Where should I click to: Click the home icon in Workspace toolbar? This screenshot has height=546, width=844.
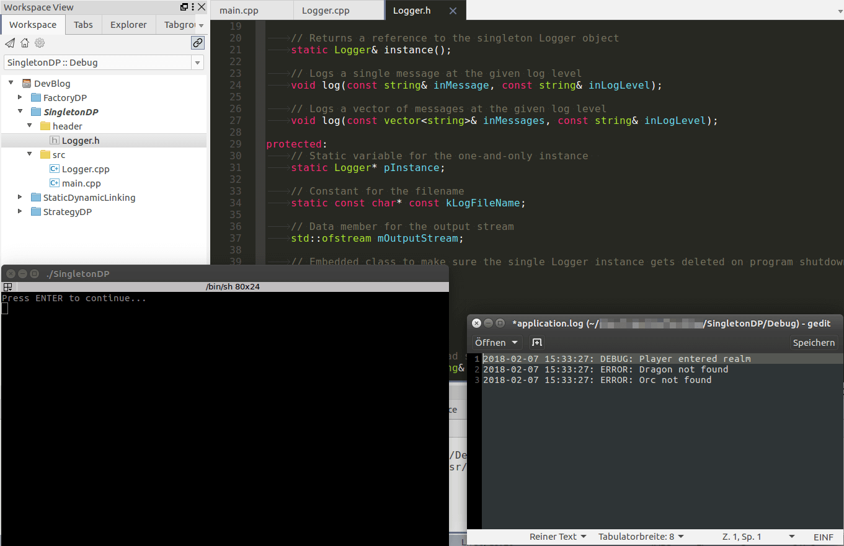coord(25,43)
